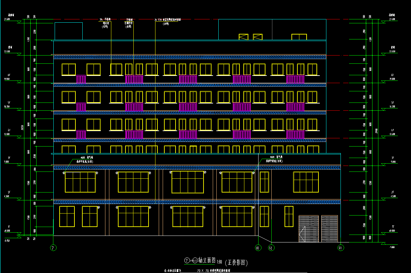The width and height of the screenshot is (411, 273).
Task: Click the rooftop double-pane window on the right
Action: tap(299, 37)
